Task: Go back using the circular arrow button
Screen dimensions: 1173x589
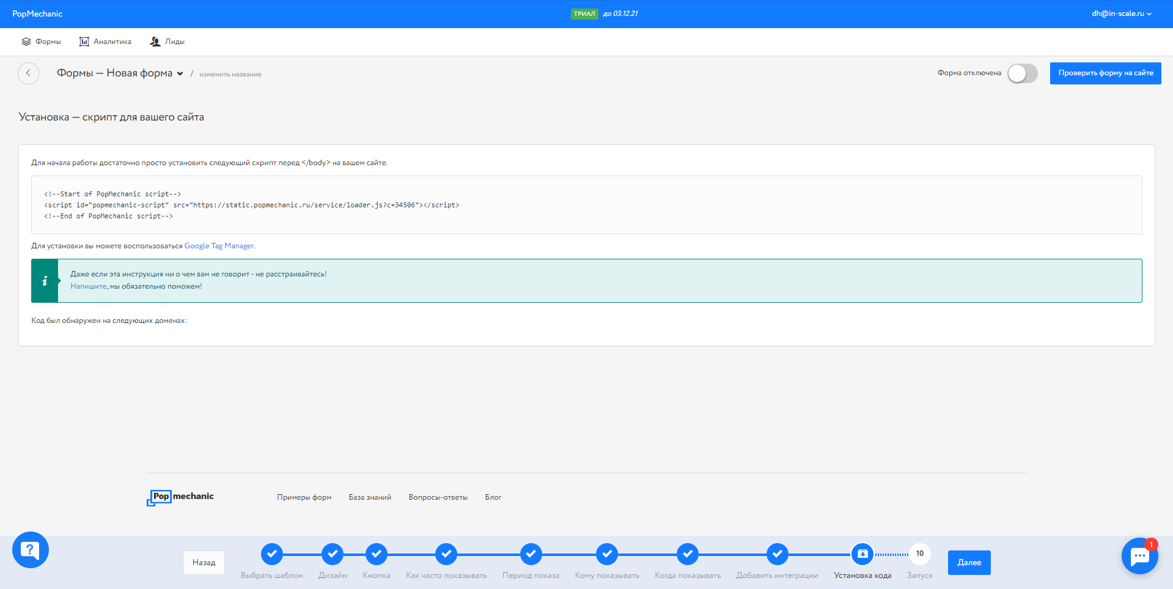Action: (28, 73)
